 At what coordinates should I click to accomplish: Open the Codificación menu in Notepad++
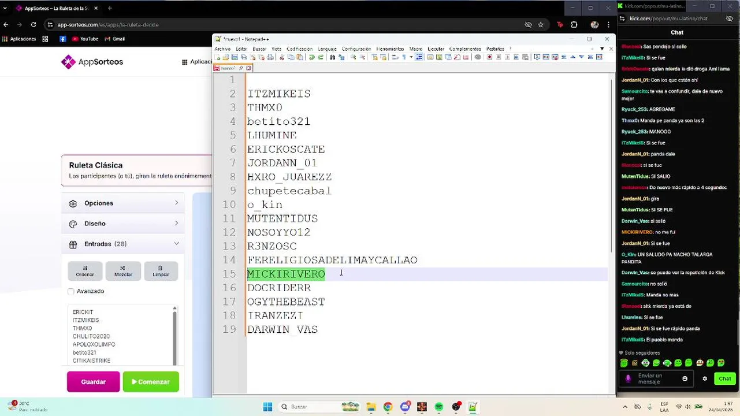click(299, 49)
